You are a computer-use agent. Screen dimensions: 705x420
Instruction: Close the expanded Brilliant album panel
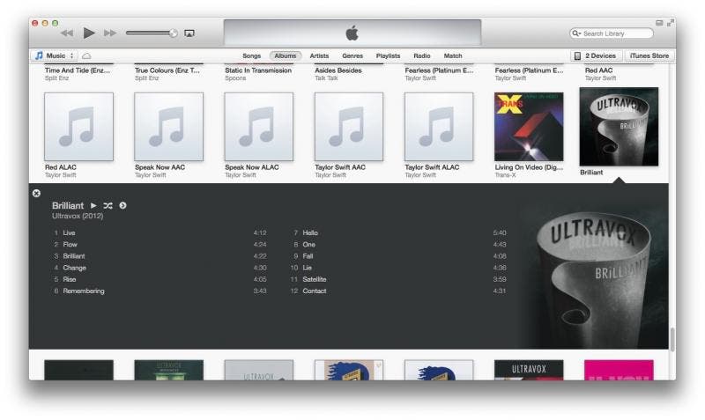tap(36, 193)
